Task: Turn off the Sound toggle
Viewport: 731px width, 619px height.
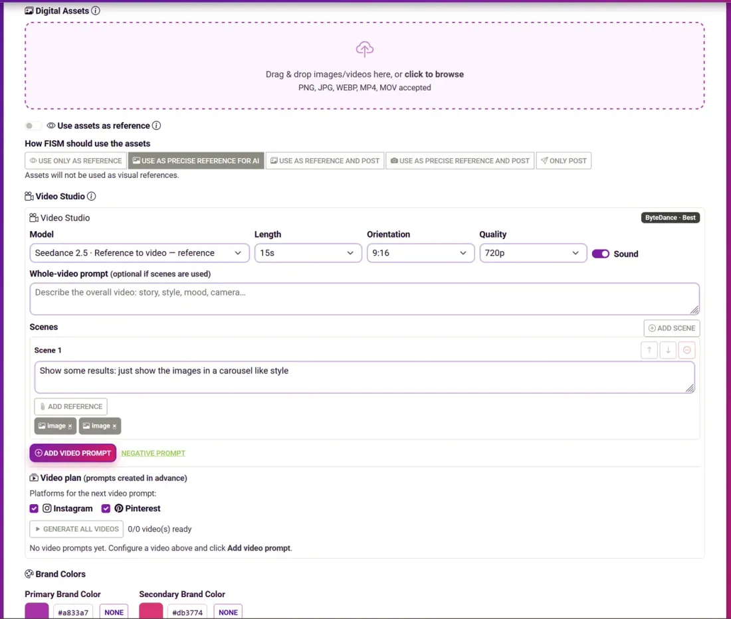Action: 601,254
